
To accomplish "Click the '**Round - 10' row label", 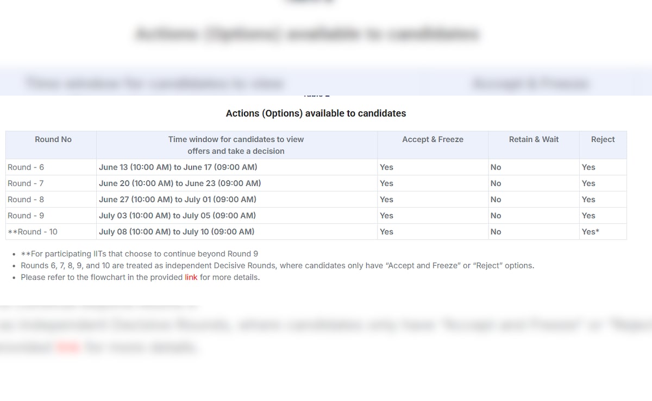I will pyautogui.click(x=33, y=232).
